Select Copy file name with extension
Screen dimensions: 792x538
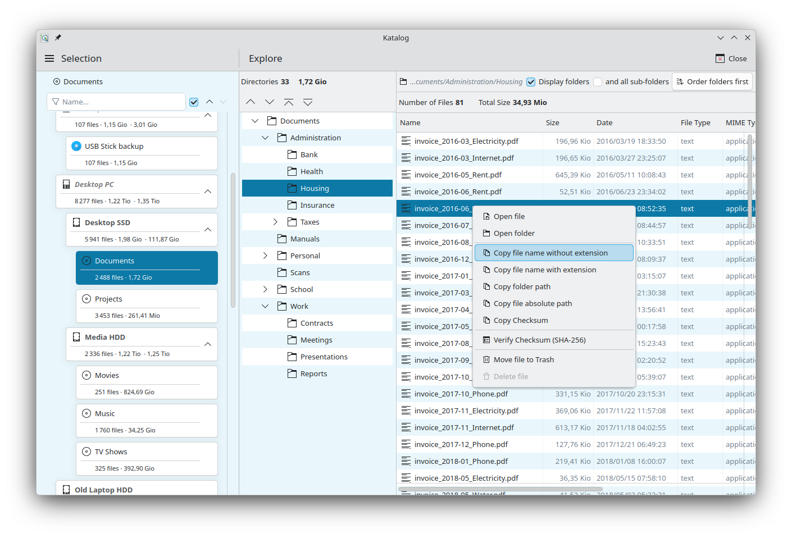(554, 270)
